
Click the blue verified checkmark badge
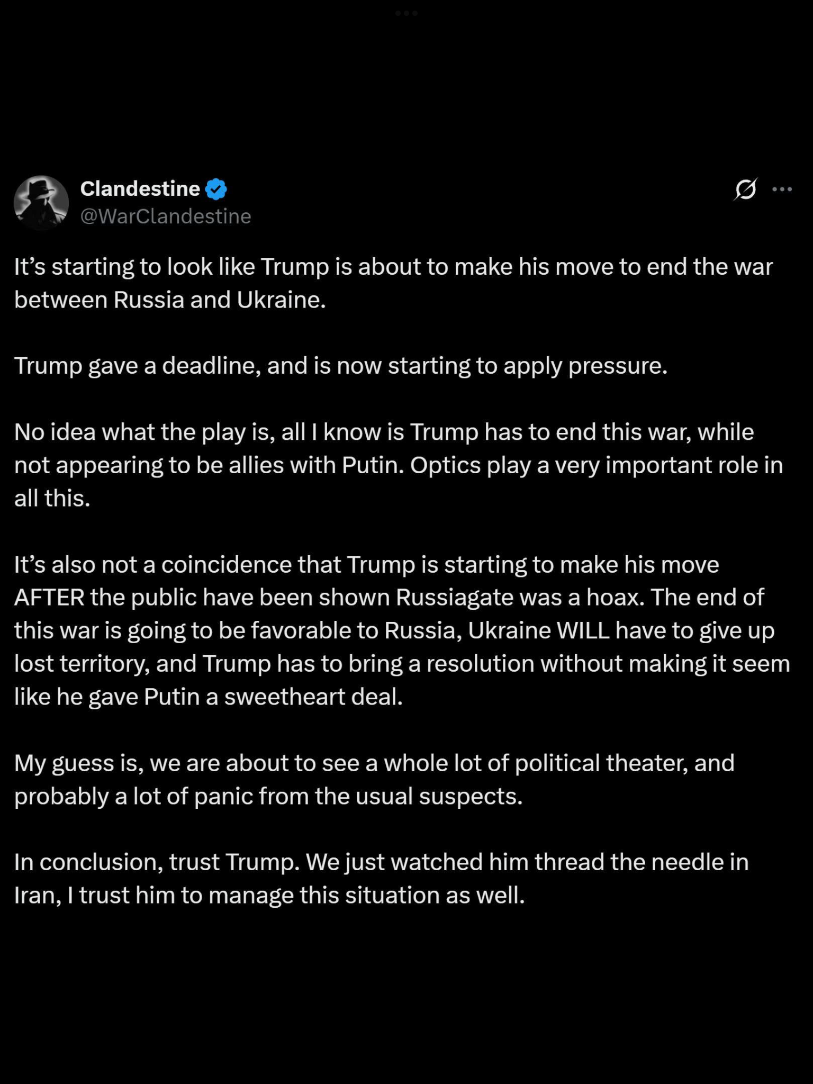(216, 189)
